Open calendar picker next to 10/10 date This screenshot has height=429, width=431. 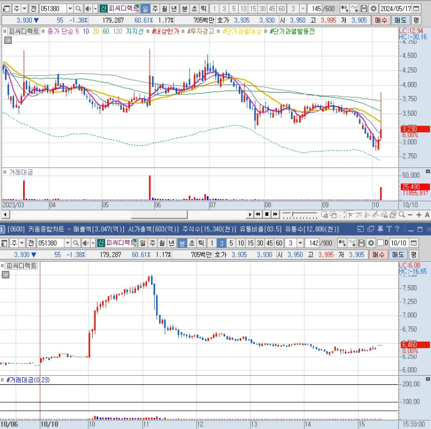point(414,243)
